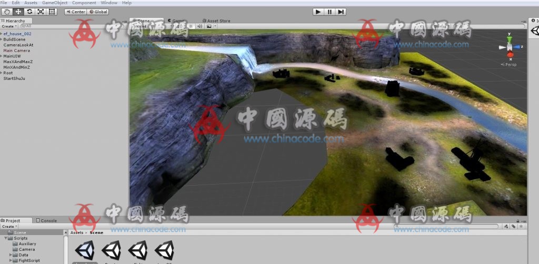Viewport: 539px width, 264px height.
Task: Toggle the Center pivot mode button
Action: (x=75, y=12)
